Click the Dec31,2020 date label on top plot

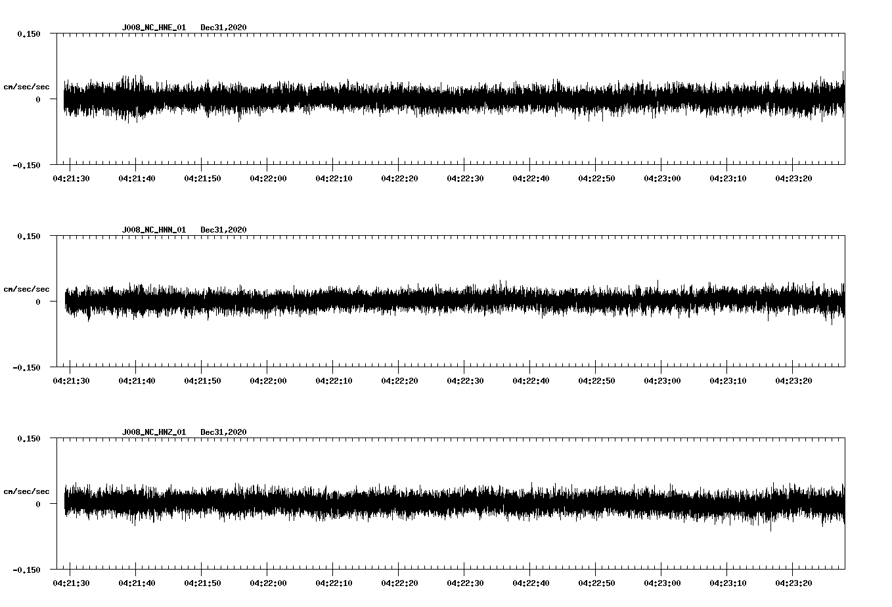[x=223, y=28]
